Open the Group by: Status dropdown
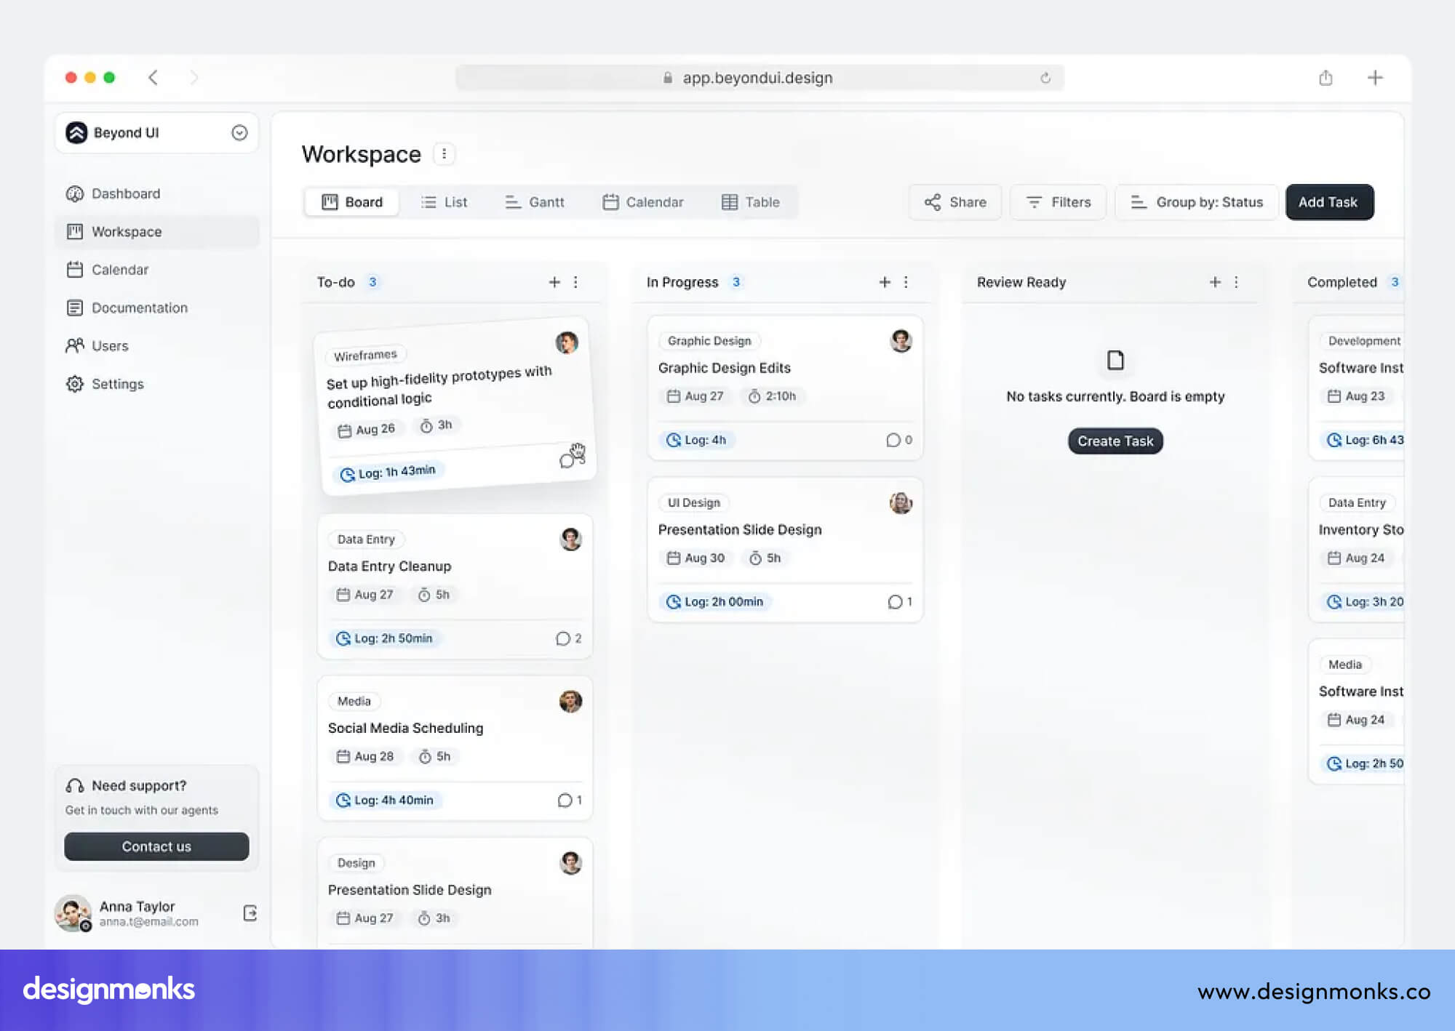1455x1031 pixels. [1196, 202]
